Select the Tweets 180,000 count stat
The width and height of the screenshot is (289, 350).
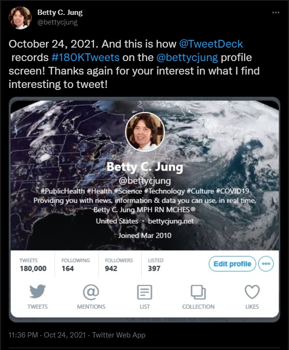click(33, 264)
